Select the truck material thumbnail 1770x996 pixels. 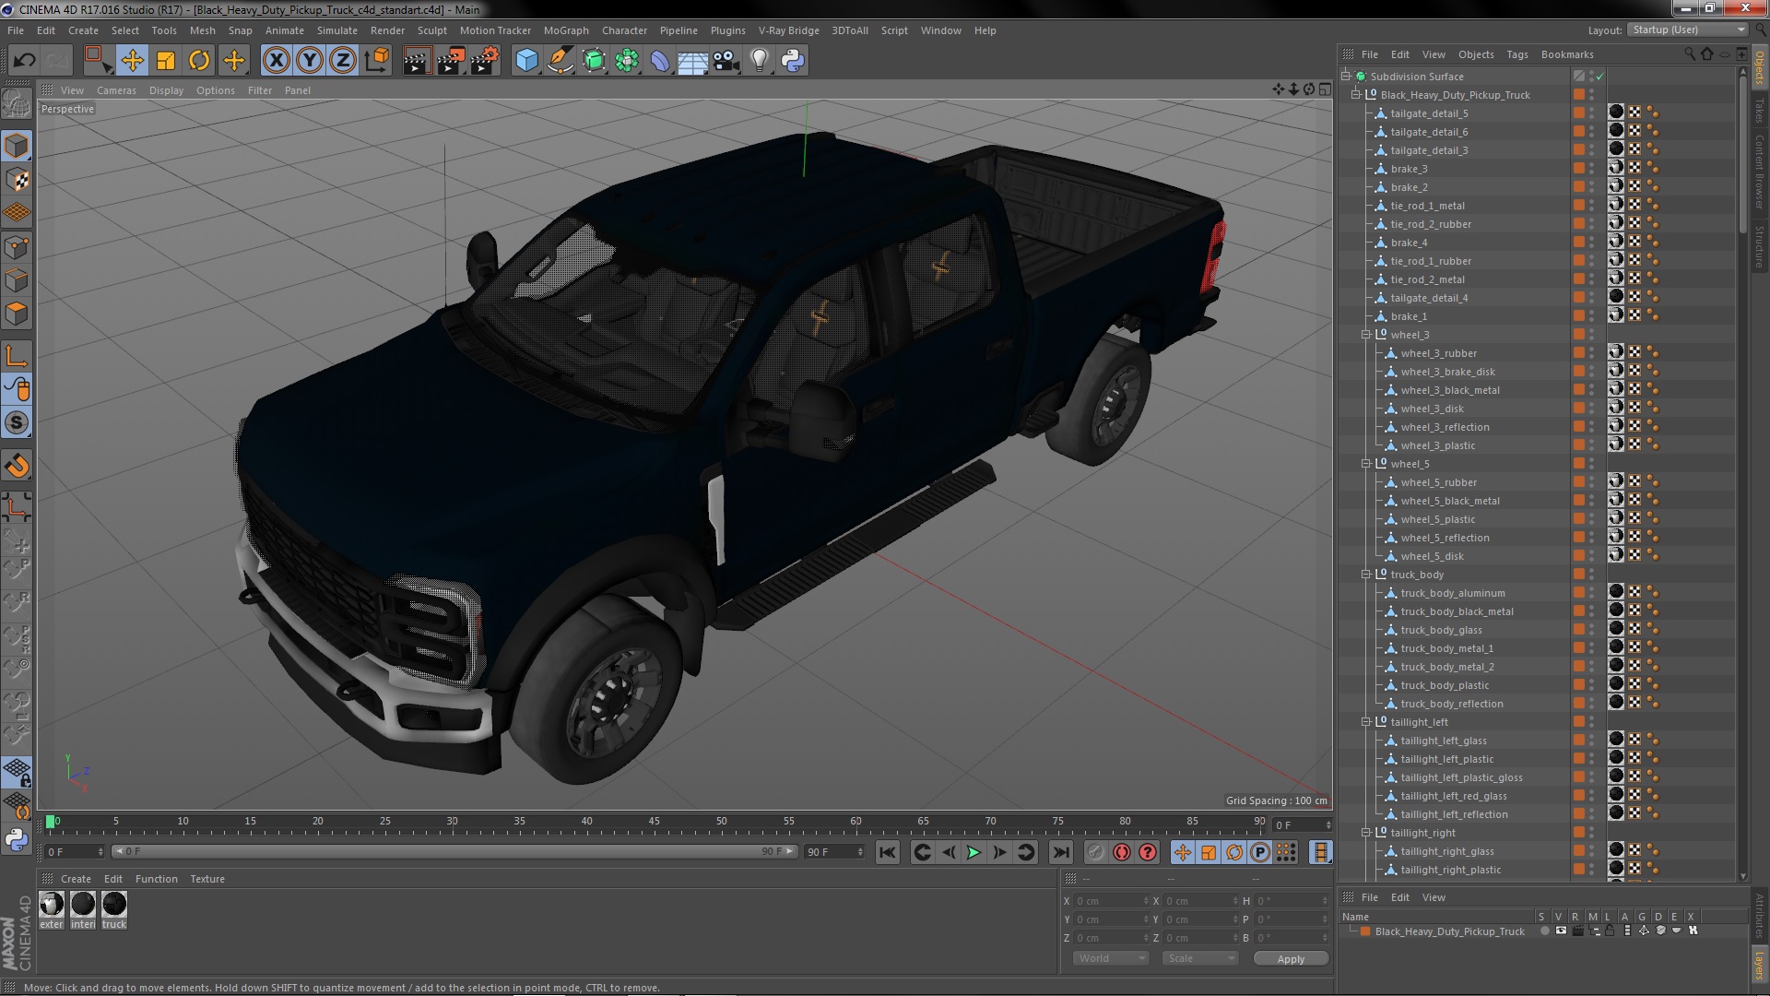[x=114, y=905]
